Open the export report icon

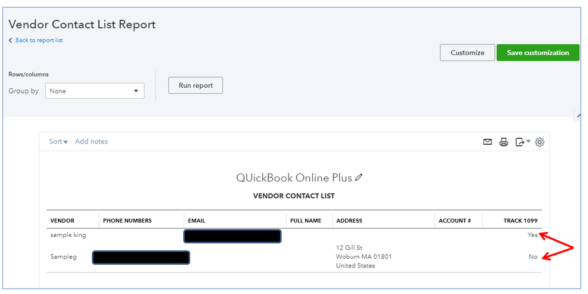[520, 142]
